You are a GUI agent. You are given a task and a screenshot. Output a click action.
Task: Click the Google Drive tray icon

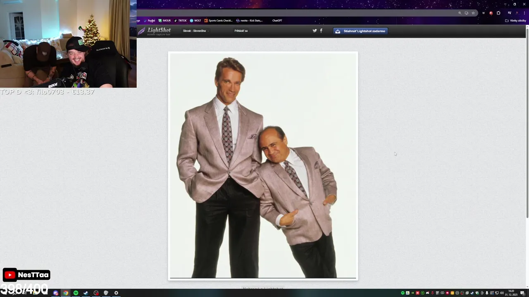coord(407,293)
